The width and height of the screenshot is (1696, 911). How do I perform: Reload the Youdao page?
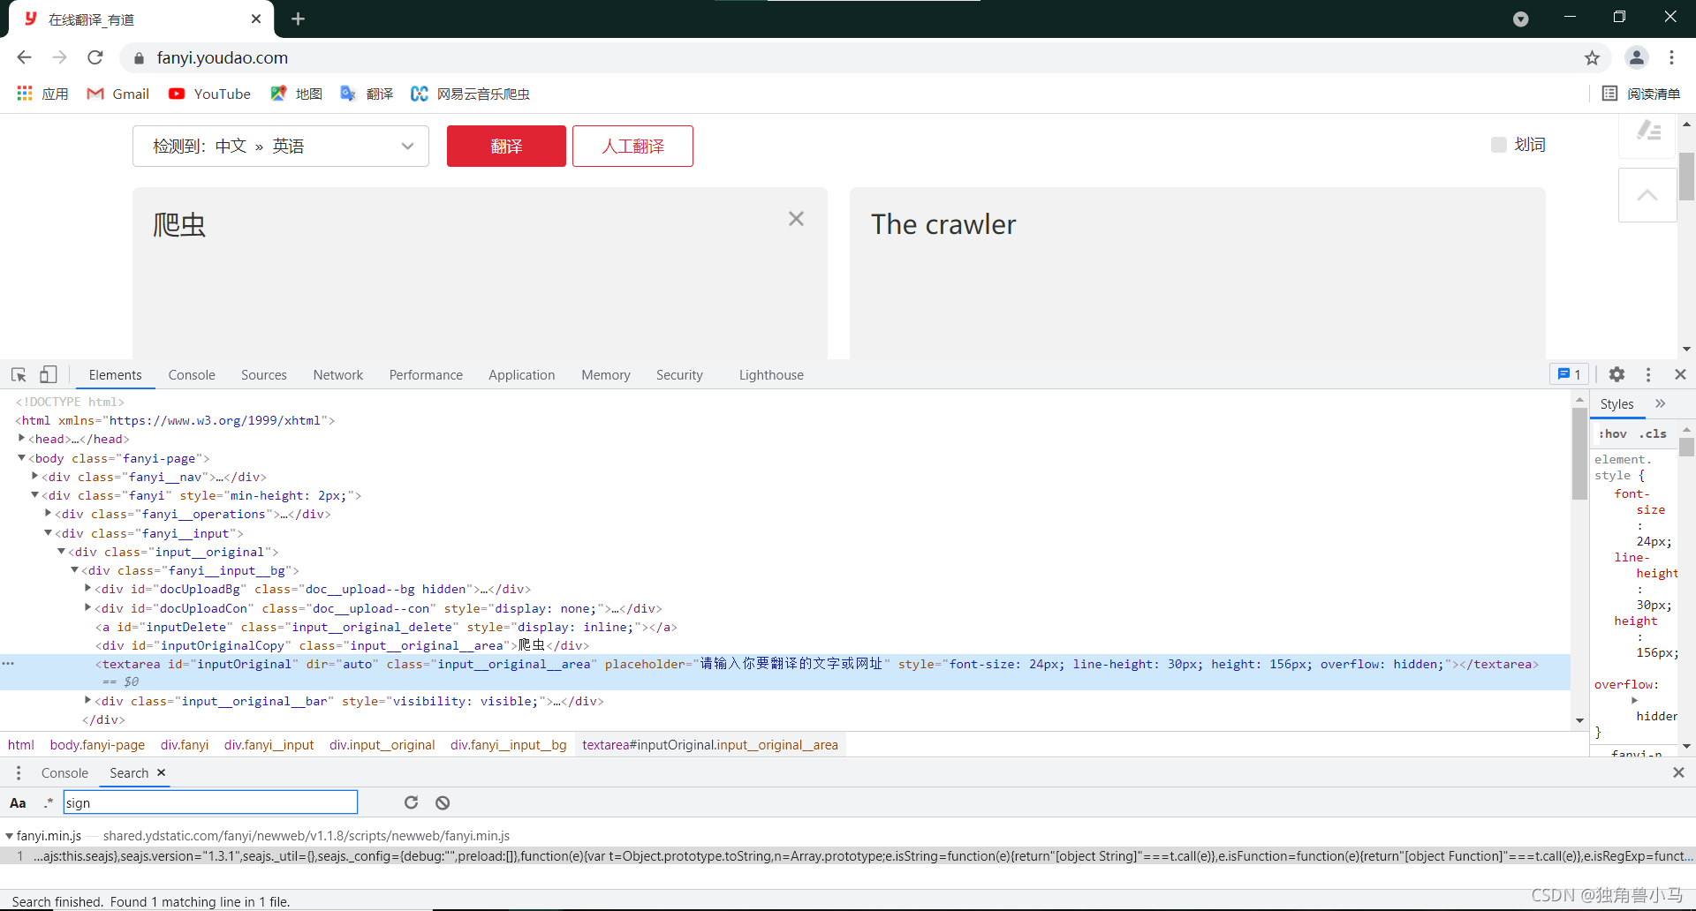coord(95,57)
